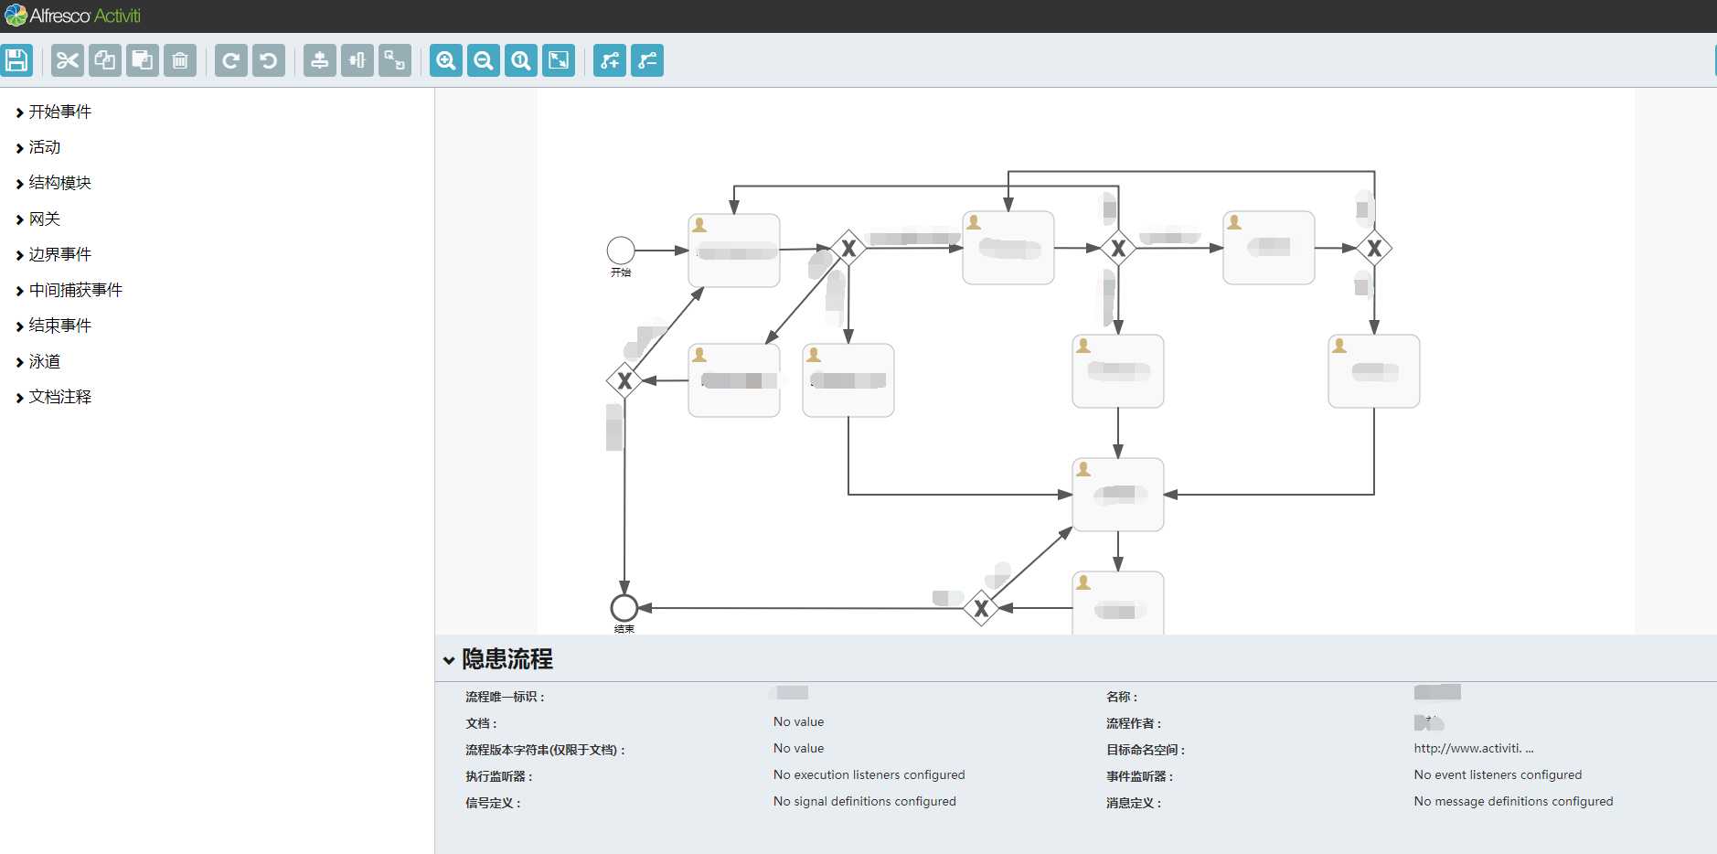Delete selected element with trash icon
This screenshot has width=1717, height=854.
(x=180, y=61)
